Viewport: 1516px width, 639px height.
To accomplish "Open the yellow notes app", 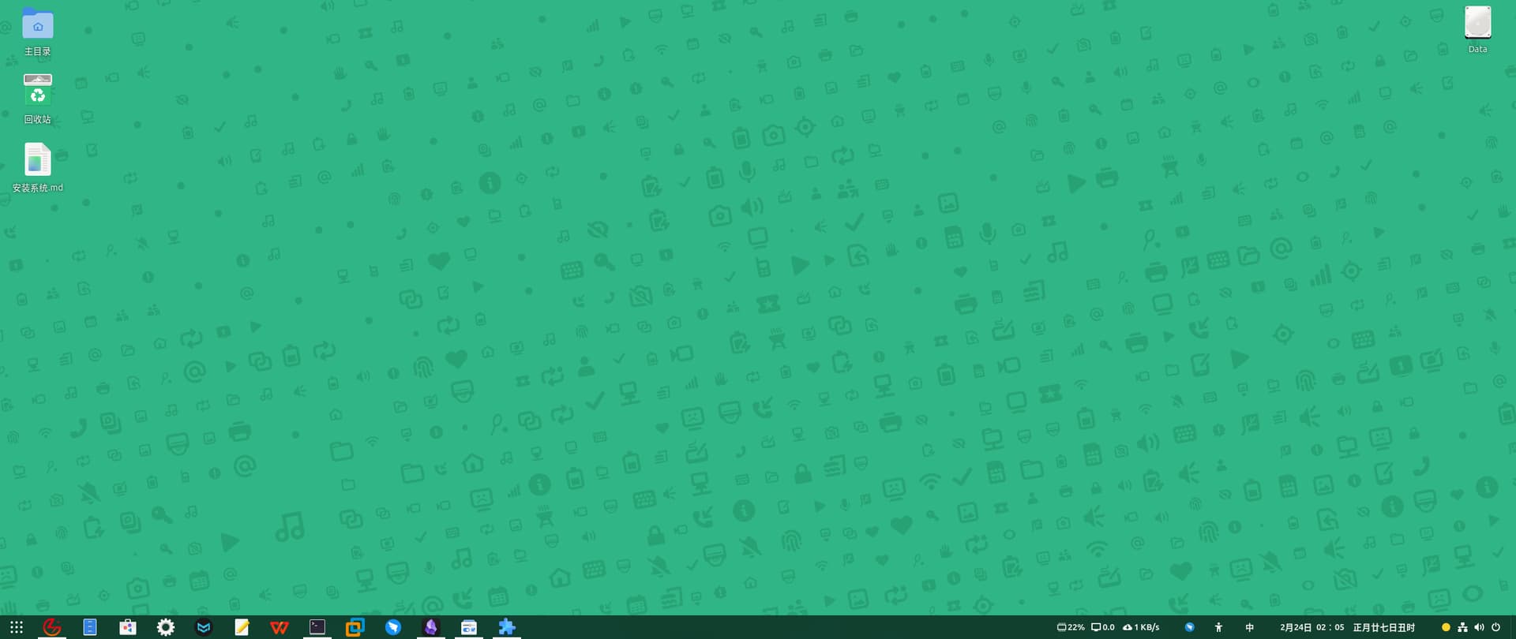I will (242, 627).
